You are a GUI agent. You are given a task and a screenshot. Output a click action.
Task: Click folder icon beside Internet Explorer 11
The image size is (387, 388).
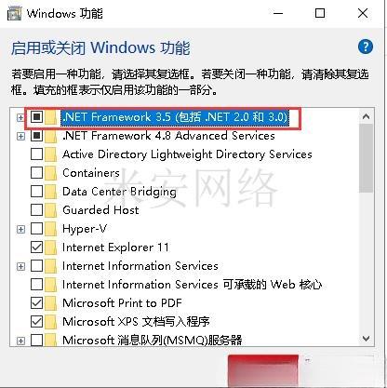[51, 248]
